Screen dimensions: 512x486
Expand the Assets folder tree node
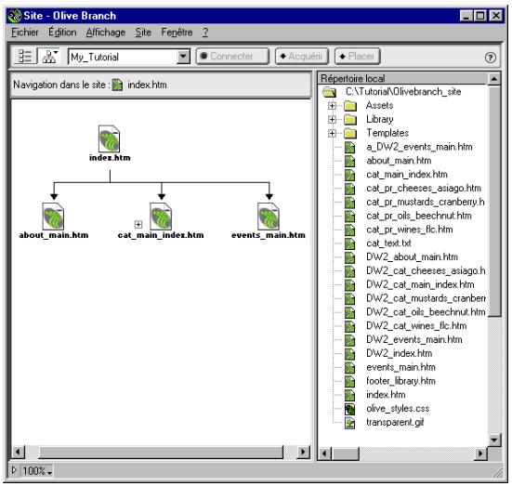pyautogui.click(x=332, y=106)
